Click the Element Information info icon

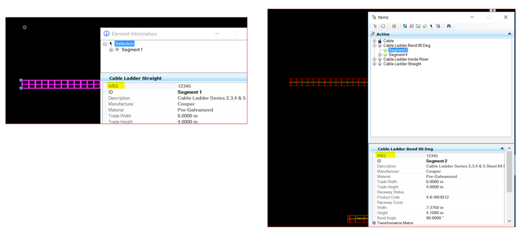(106, 33)
